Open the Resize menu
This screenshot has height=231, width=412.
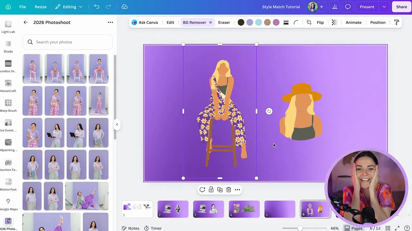click(41, 7)
